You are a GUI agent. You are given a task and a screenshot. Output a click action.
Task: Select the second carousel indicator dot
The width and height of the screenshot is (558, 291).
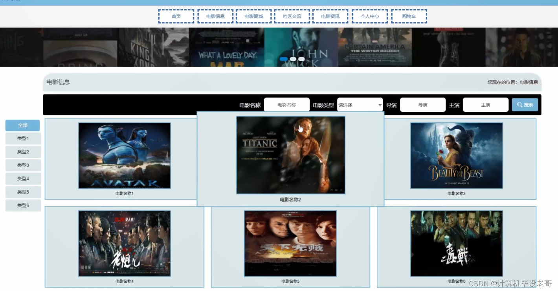(x=293, y=59)
